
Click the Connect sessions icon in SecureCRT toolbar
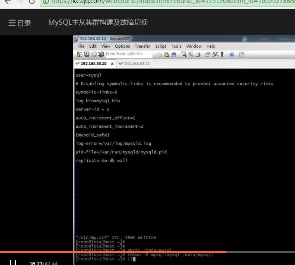79,55
